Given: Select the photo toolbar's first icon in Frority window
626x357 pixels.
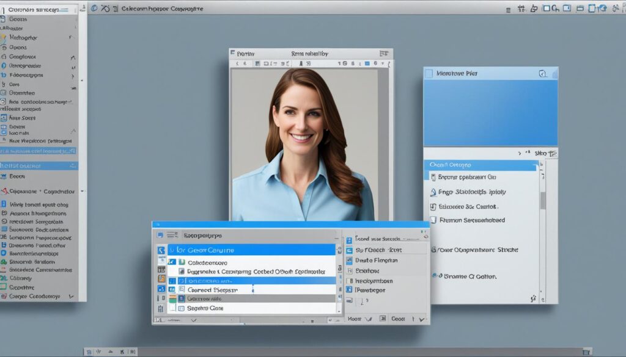Looking at the screenshot, I should click(238, 62).
